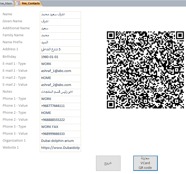Click the Additional Name label
The width and height of the screenshot is (186, 174).
(x=16, y=28)
